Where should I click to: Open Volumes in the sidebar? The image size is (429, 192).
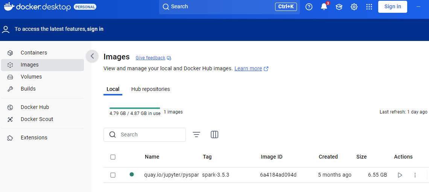click(43, 77)
